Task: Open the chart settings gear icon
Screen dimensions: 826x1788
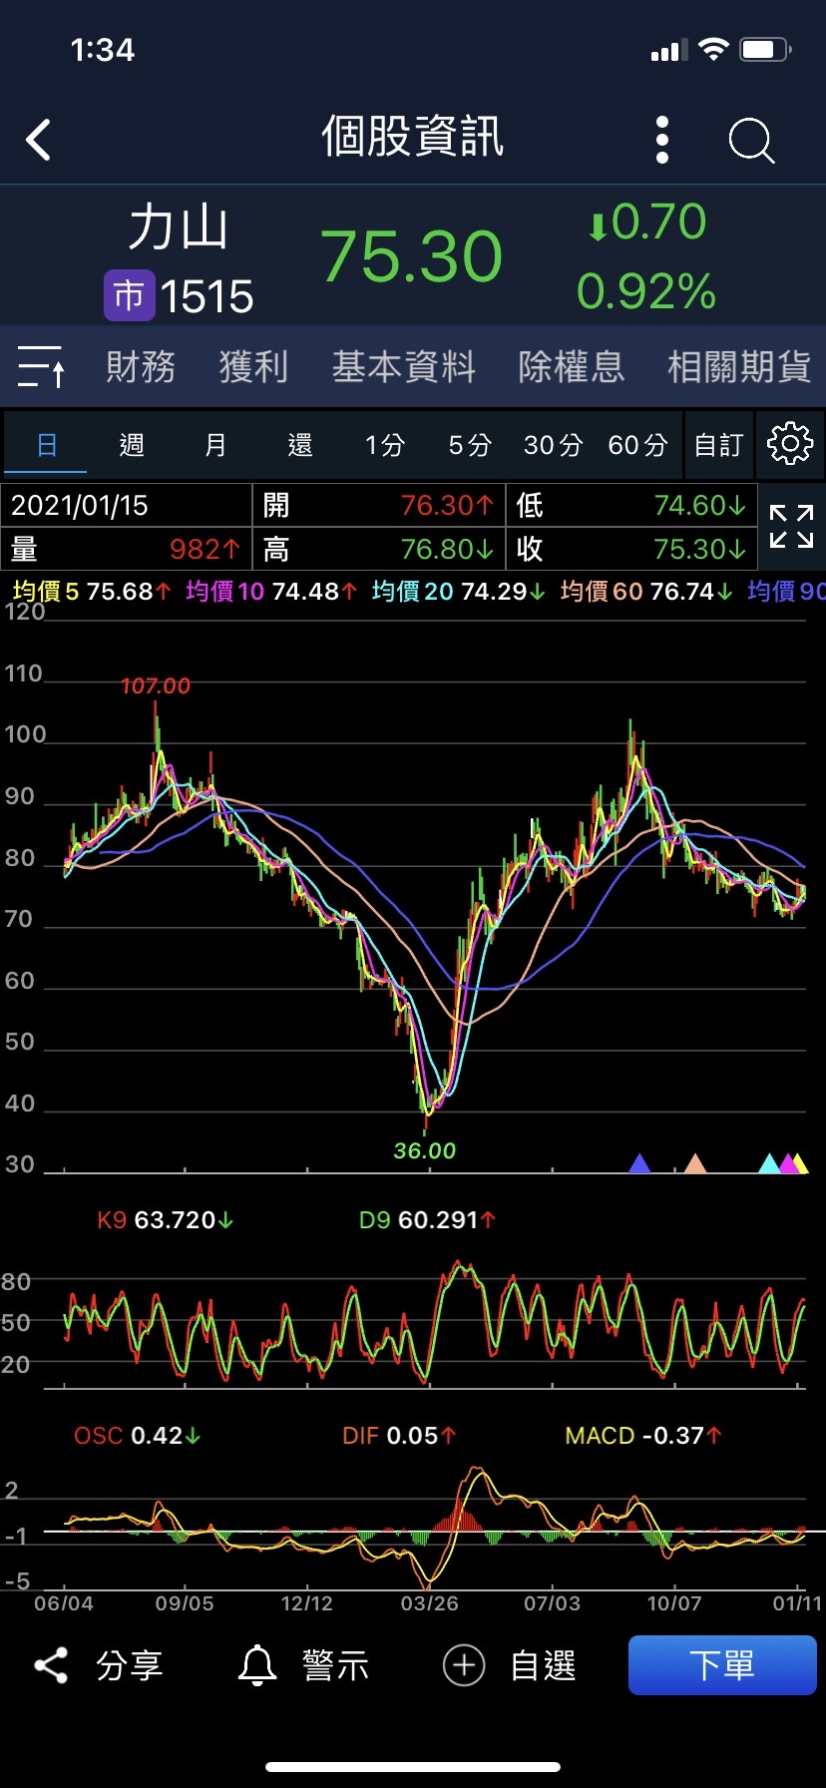Action: pyautogui.click(x=790, y=444)
